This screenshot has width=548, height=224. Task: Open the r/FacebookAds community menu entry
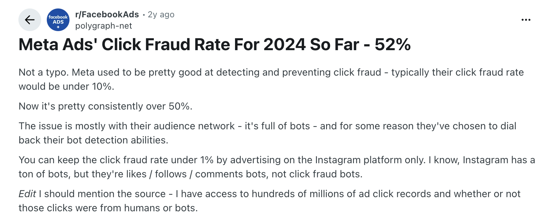[107, 14]
